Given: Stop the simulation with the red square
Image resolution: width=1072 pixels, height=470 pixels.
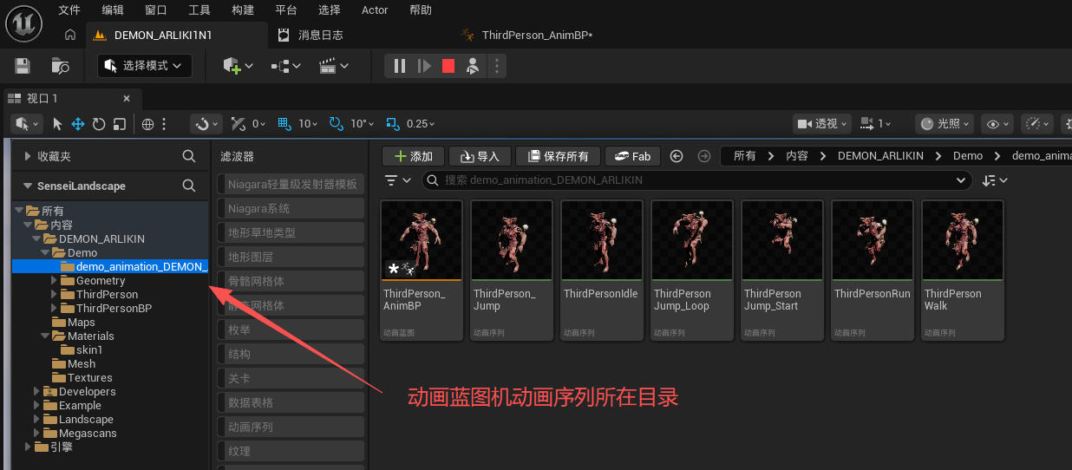Looking at the screenshot, I should click(448, 66).
